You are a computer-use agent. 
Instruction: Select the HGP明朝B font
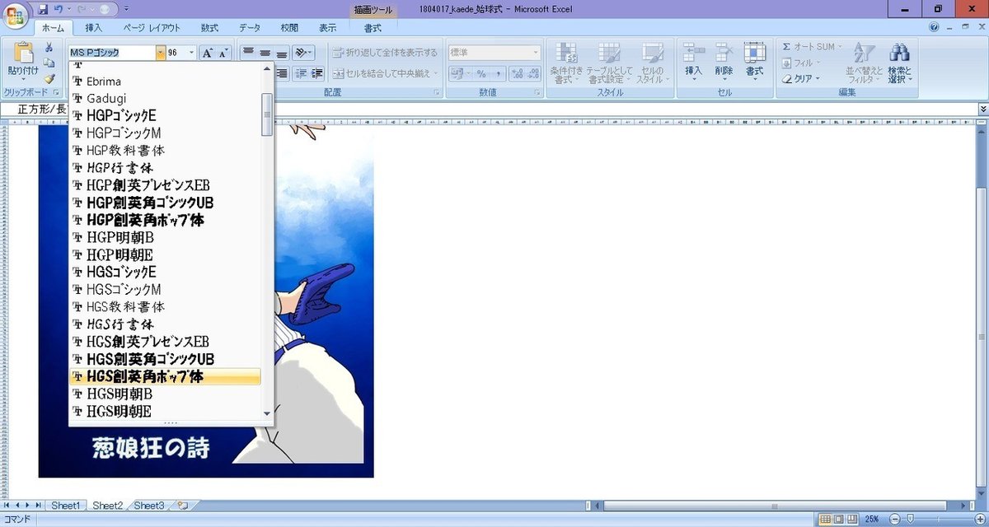pos(165,237)
